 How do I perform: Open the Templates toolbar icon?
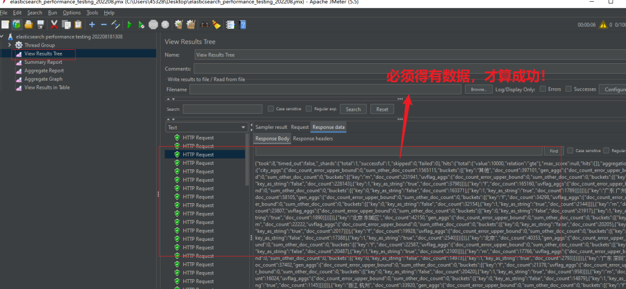tap(17, 25)
